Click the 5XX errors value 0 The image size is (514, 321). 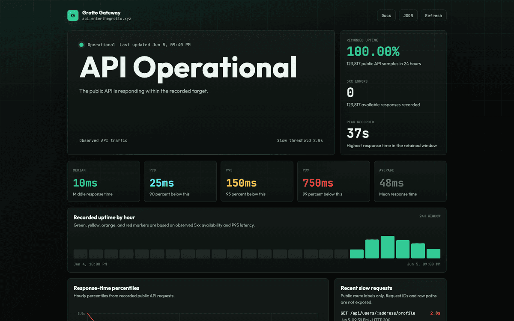[x=350, y=92]
